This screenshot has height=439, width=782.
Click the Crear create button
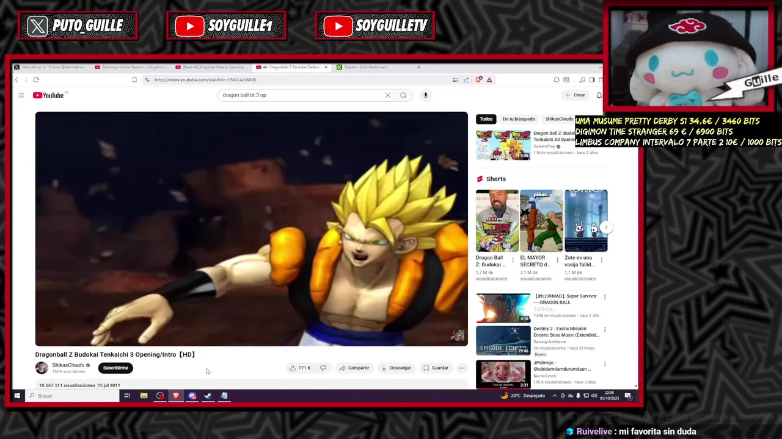click(576, 95)
